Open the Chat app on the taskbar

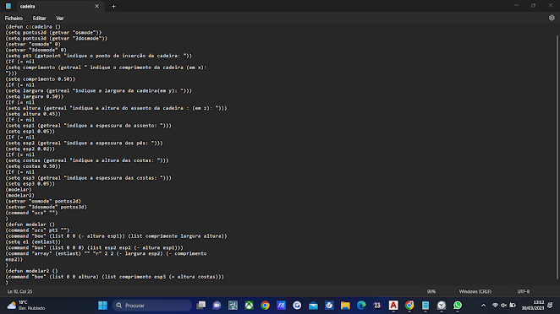click(217, 306)
